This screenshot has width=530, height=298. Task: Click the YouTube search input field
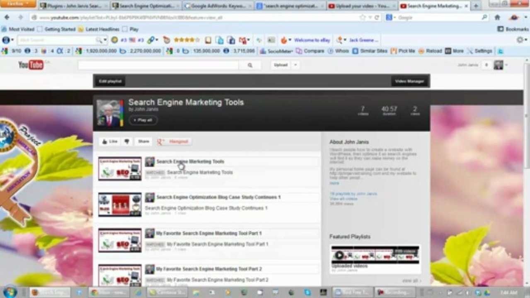(x=158, y=65)
